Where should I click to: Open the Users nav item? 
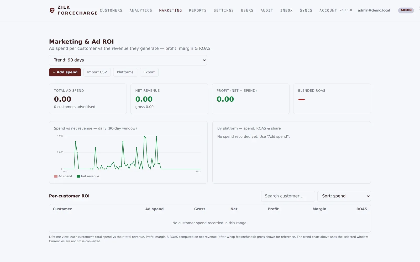point(247,10)
